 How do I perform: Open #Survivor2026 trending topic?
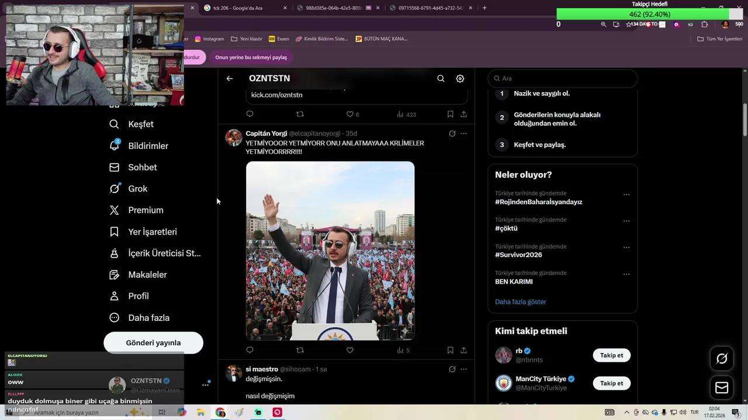[518, 255]
